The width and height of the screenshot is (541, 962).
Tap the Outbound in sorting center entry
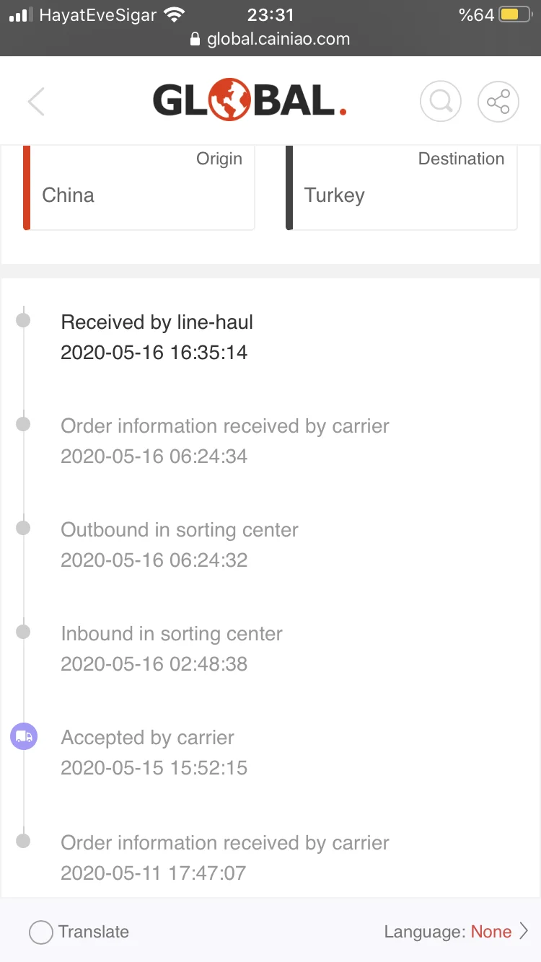(x=180, y=544)
